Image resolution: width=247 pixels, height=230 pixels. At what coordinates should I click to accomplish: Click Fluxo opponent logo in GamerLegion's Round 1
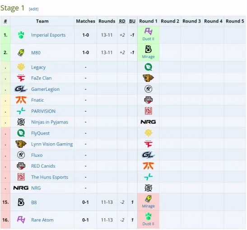click(x=148, y=89)
